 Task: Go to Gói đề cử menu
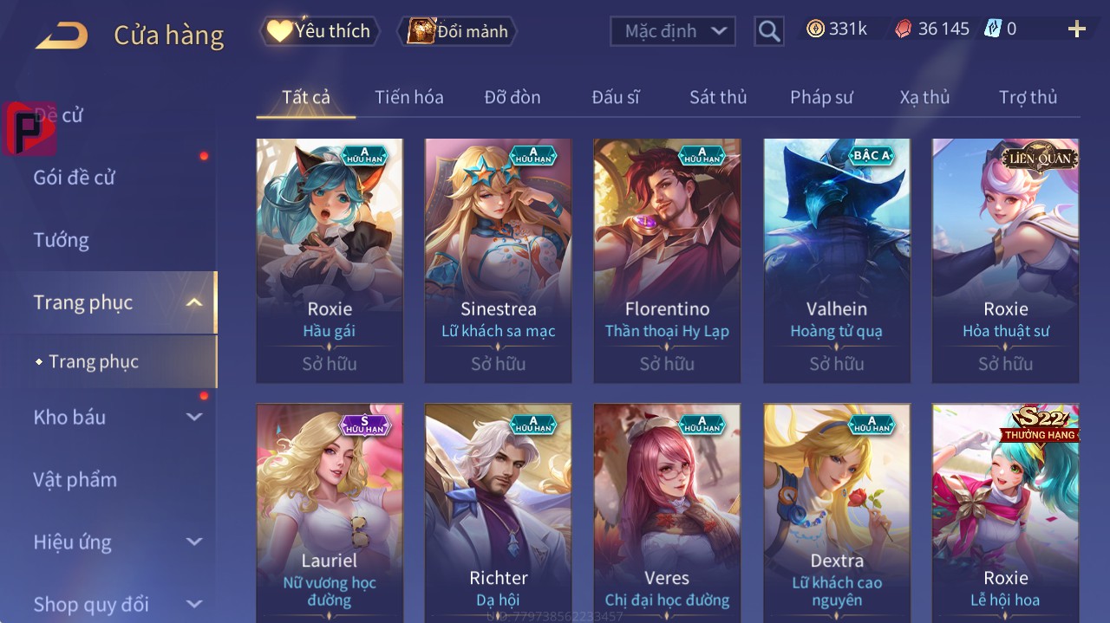pos(75,178)
